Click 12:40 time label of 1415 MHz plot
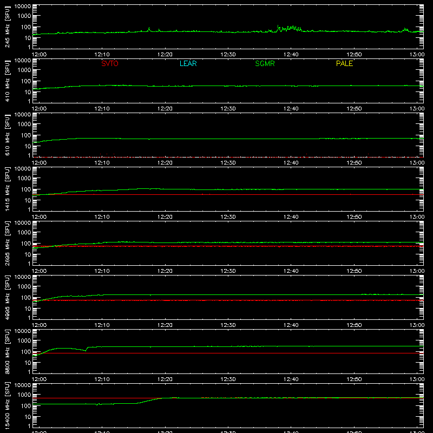433x433 pixels. click(x=291, y=217)
